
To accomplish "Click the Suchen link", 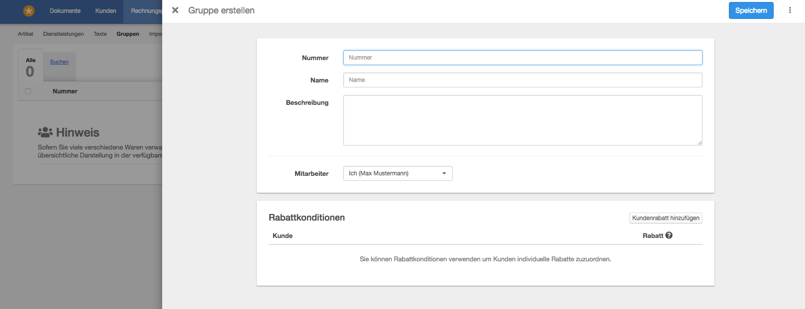I will click(59, 62).
